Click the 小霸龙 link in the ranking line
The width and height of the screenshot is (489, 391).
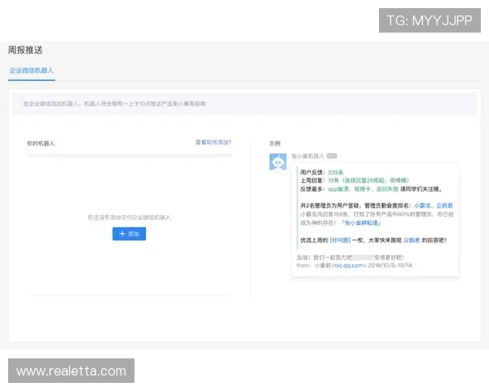click(x=422, y=206)
